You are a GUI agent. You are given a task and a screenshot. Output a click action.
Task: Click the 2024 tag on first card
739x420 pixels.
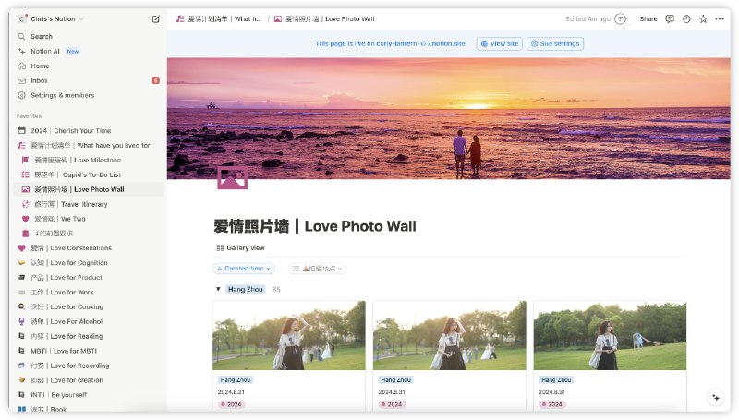[231, 404]
